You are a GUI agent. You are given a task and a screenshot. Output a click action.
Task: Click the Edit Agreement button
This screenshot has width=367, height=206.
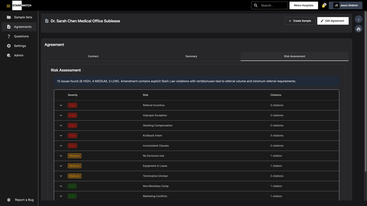coord(333,21)
